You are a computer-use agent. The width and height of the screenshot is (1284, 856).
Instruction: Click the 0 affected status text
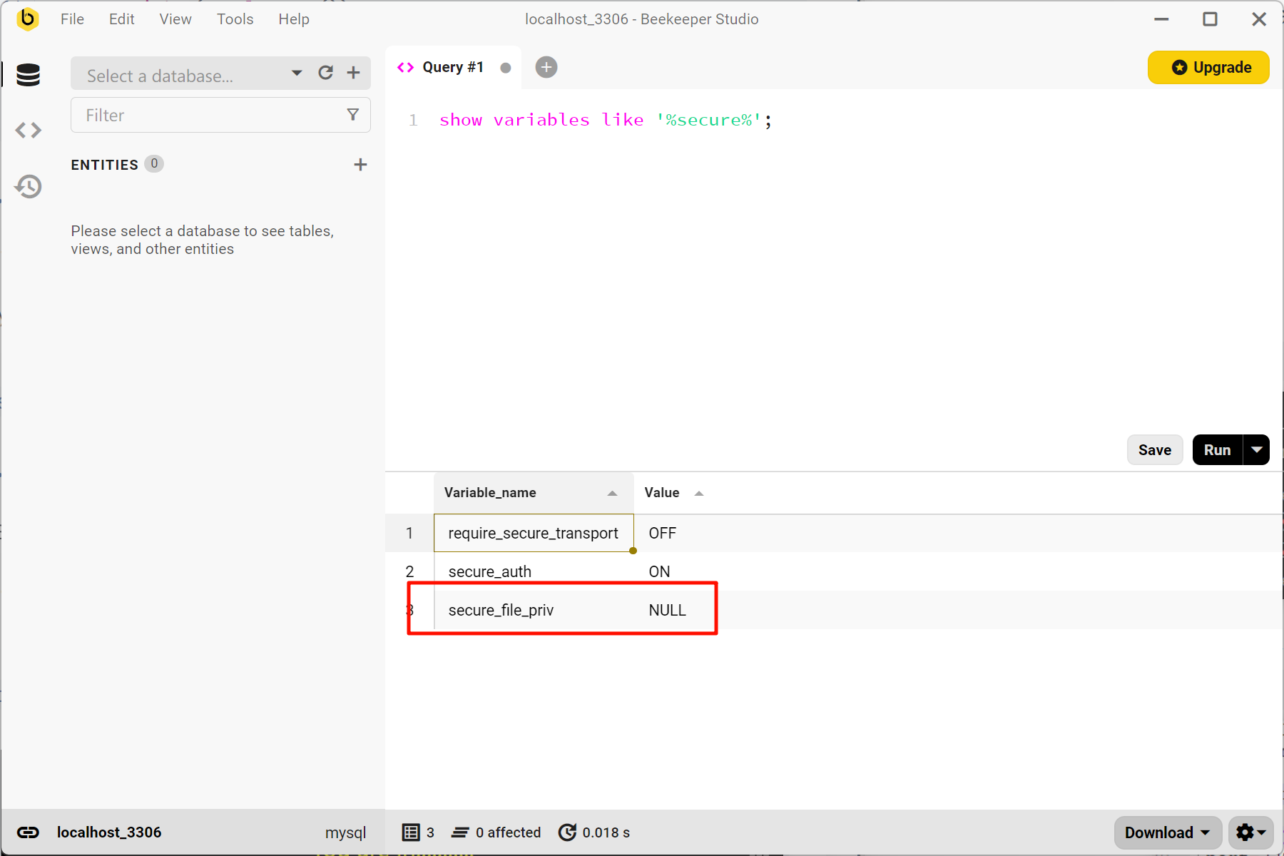tap(508, 832)
